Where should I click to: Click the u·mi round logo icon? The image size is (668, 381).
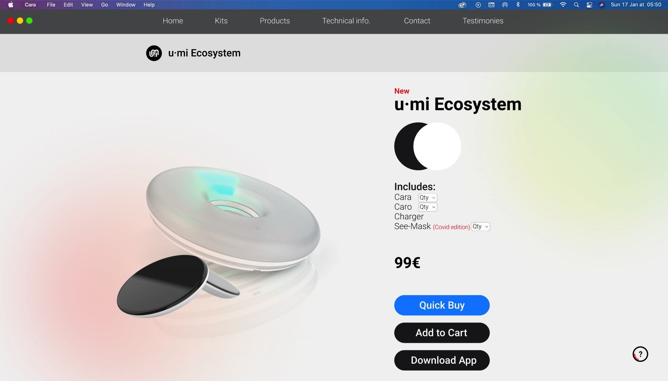(x=154, y=53)
